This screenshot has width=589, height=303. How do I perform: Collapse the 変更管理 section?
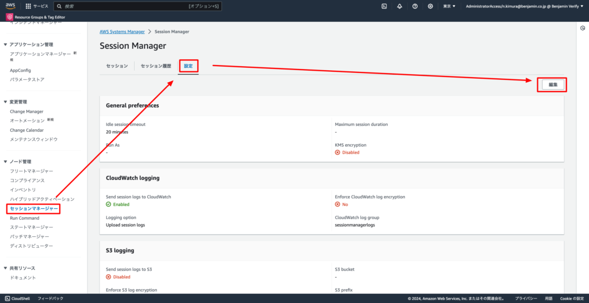(x=5, y=102)
